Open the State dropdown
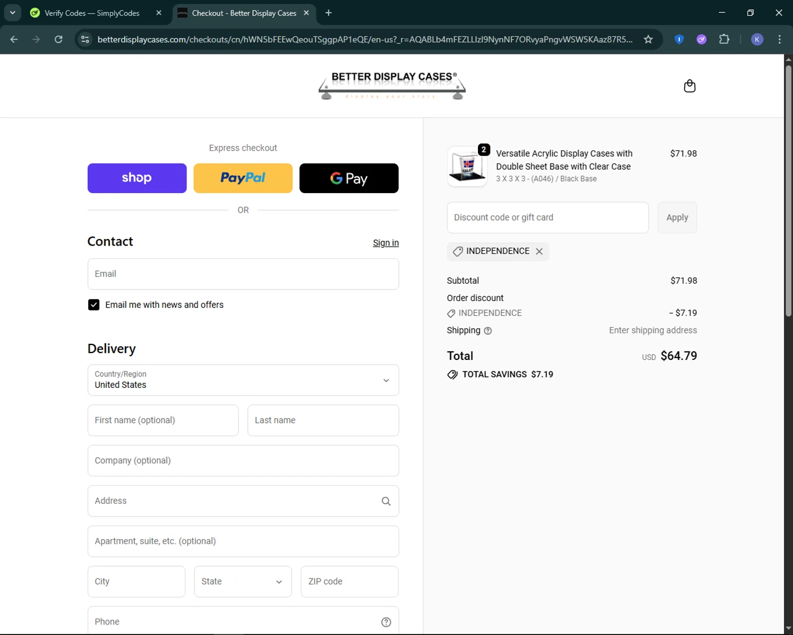 pos(243,582)
